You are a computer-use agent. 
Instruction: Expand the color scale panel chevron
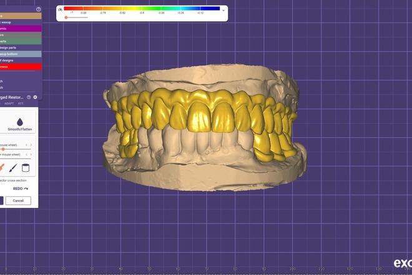pyautogui.click(x=223, y=11)
